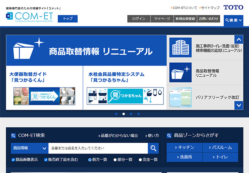Toggle the 商品画像表示 checkbox

coord(13,160)
